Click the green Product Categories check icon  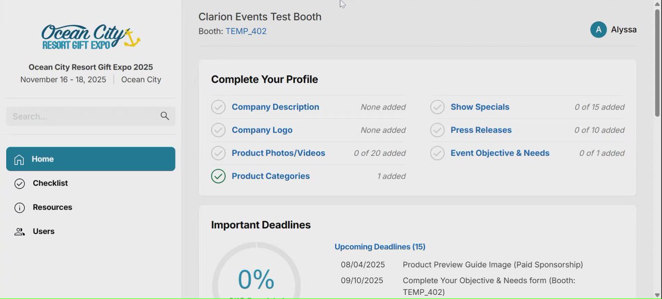coord(218,176)
